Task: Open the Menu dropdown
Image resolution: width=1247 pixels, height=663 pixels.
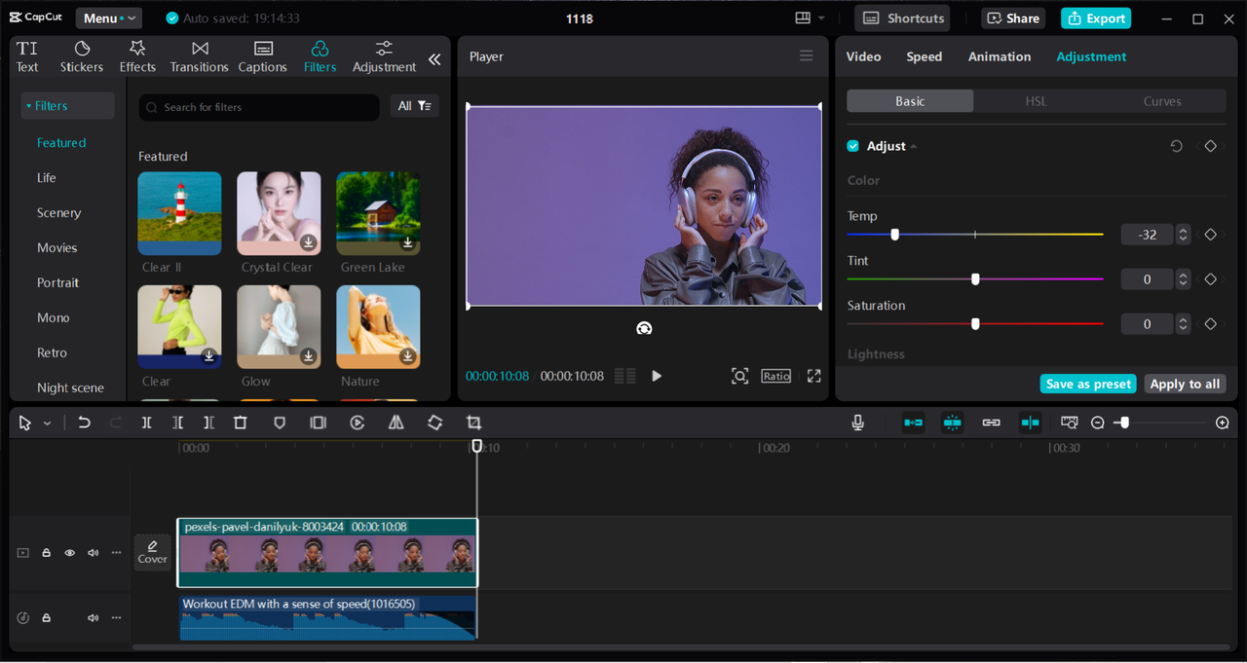Action: 107,18
